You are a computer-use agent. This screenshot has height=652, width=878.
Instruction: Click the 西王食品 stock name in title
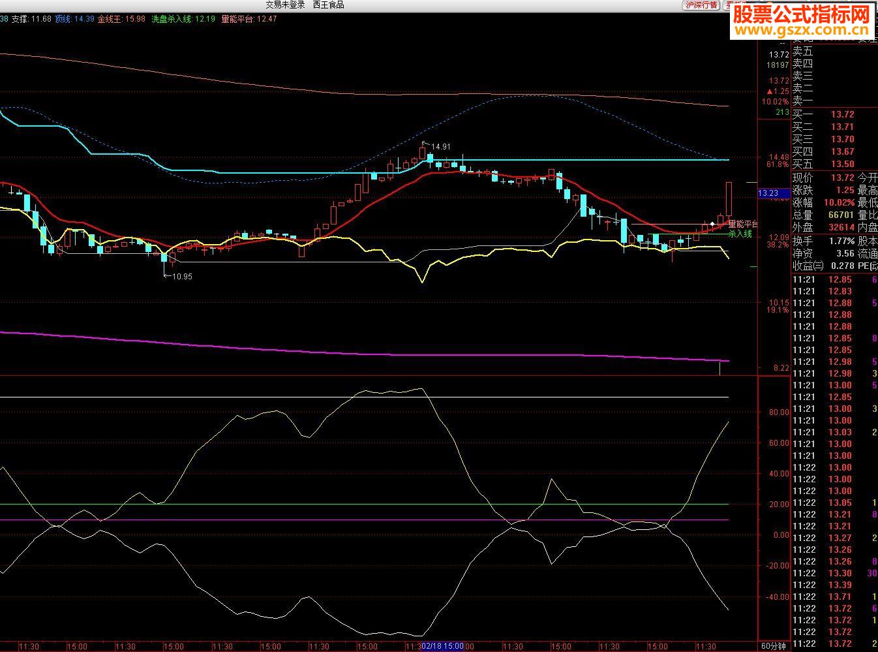point(328,5)
